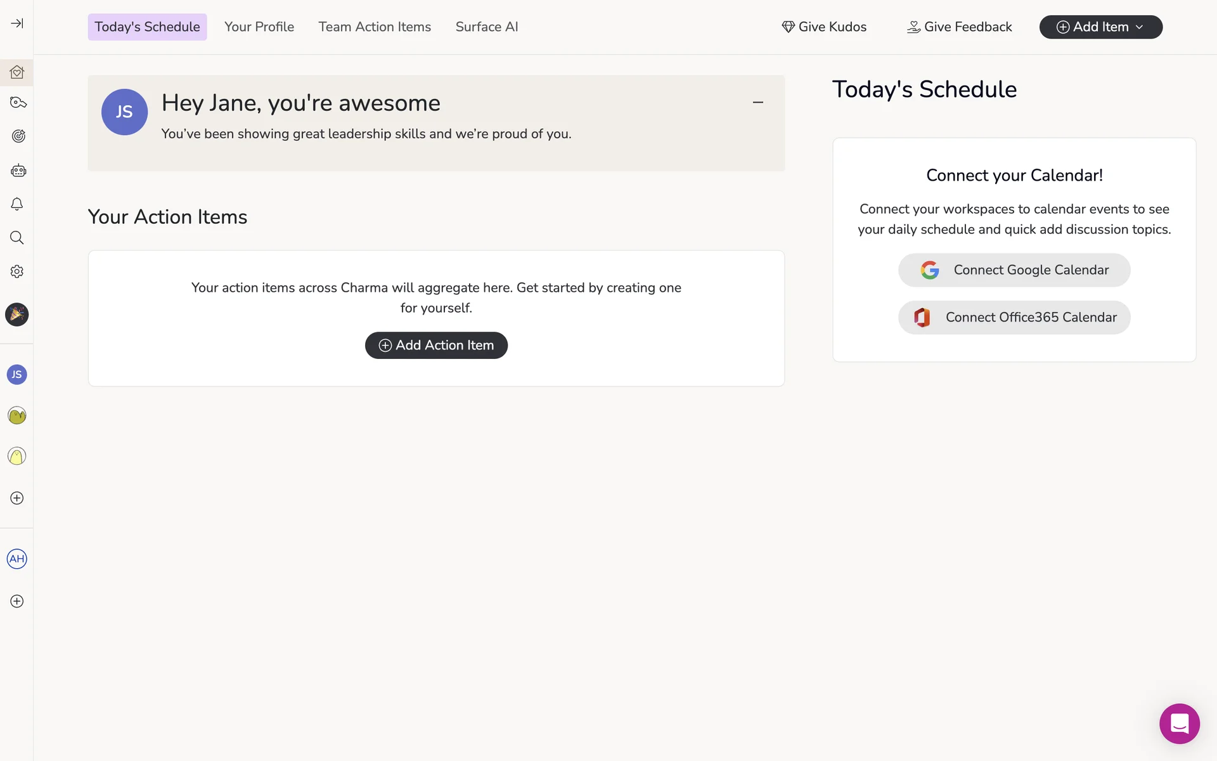Open settings gear in sidebar

[x=17, y=271]
